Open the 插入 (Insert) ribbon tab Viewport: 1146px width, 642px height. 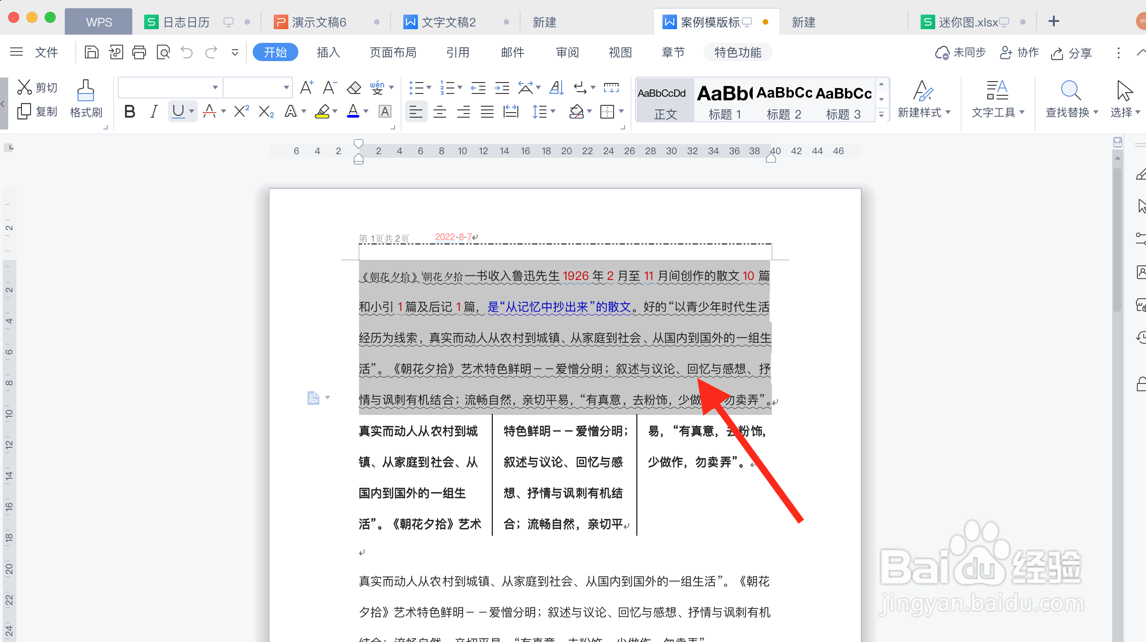click(x=328, y=52)
